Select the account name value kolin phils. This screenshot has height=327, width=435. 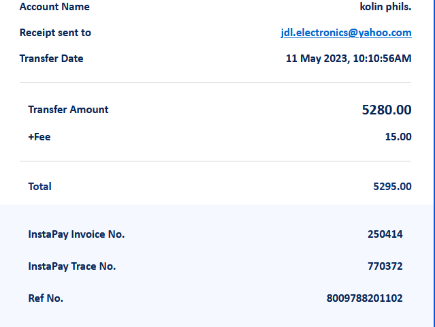click(x=385, y=7)
